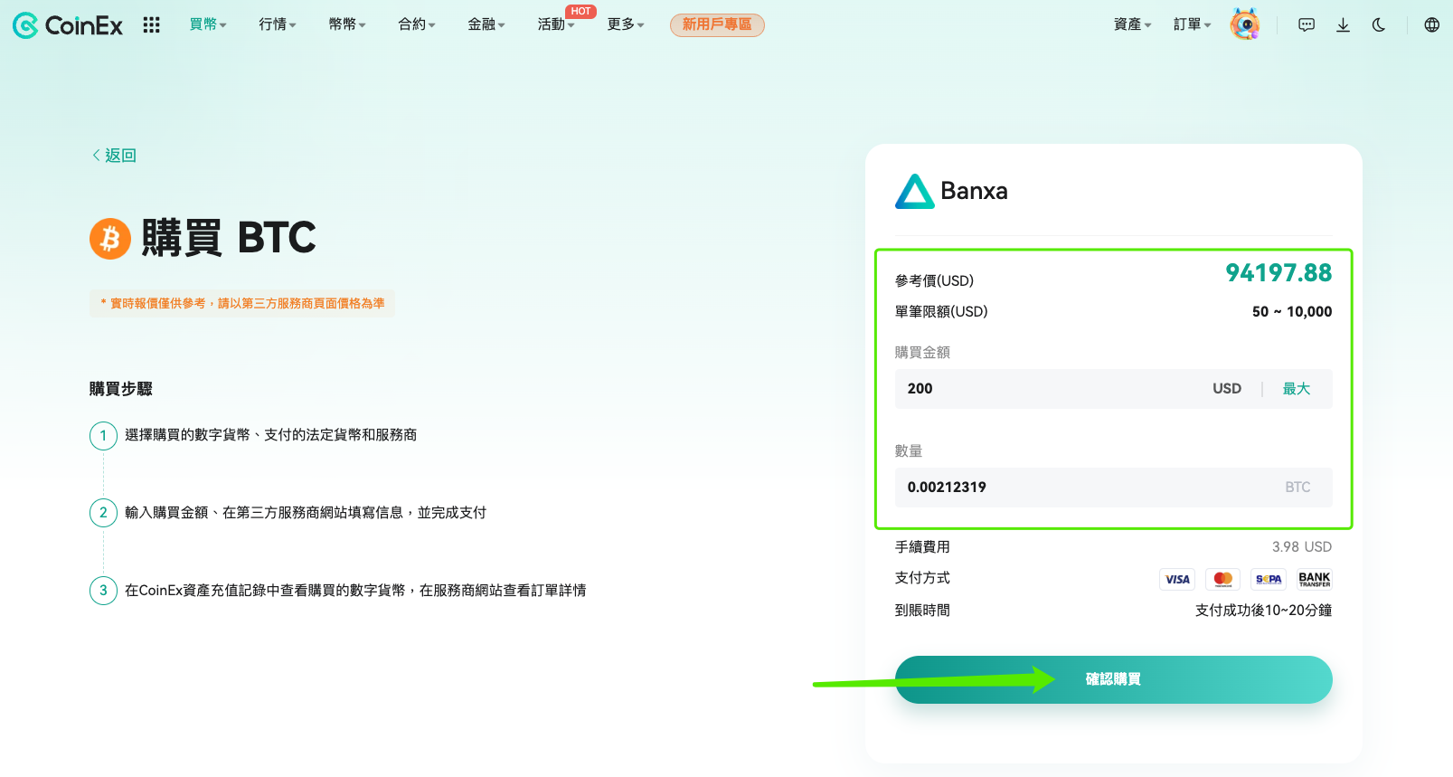Expand the 資產 dropdown menu
Viewport: 1453px width, 777px height.
pos(1133,24)
